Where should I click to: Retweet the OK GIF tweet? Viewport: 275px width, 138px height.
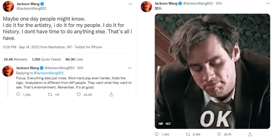(x=188, y=134)
